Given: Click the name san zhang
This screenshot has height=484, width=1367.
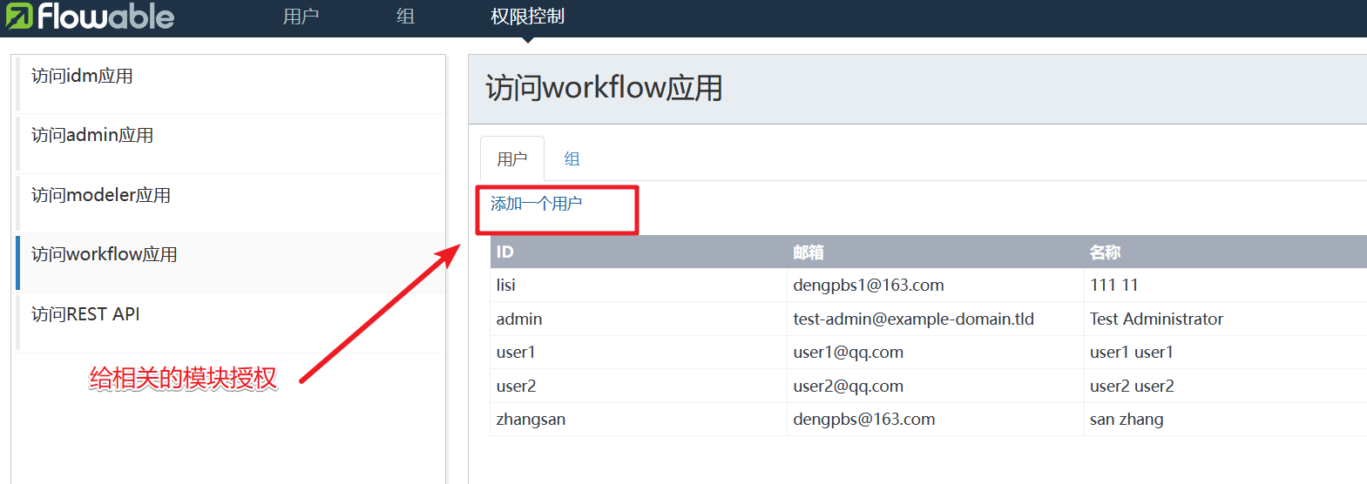Looking at the screenshot, I should coord(1127,420).
